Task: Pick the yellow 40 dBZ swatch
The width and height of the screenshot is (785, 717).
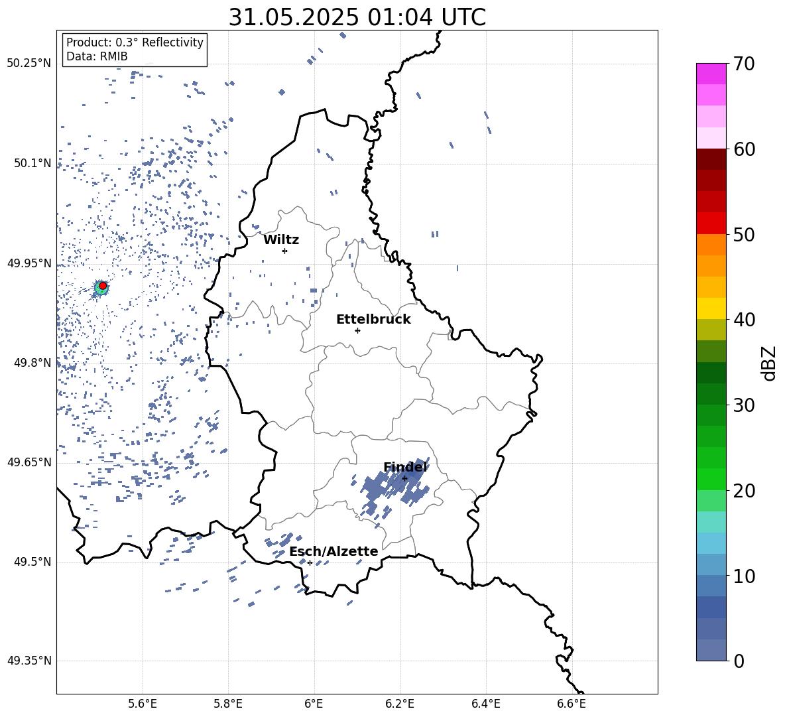Action: coord(711,308)
